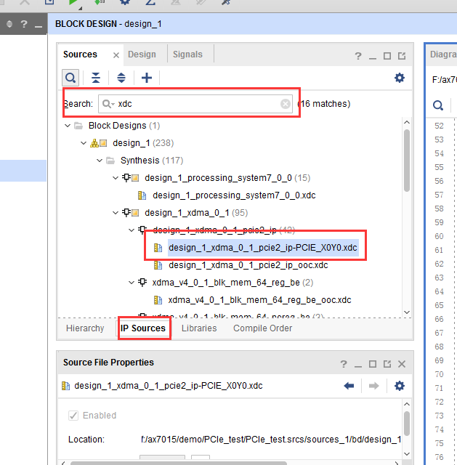Click the forward arrow in Source File Properties
Image resolution: width=457 pixels, height=465 pixels.
[x=373, y=386]
